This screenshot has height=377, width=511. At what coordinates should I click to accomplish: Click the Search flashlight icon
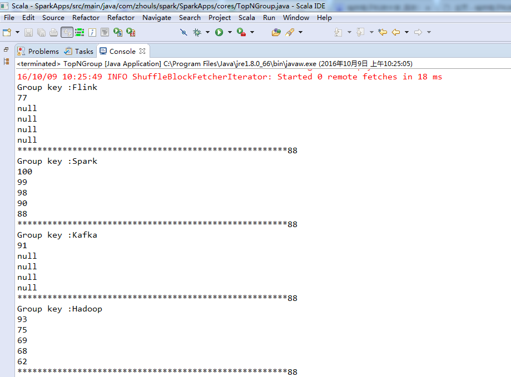pyautogui.click(x=290, y=32)
